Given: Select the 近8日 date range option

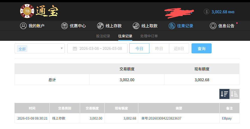Looking at the screenshot, I should pyautogui.click(x=179, y=49).
